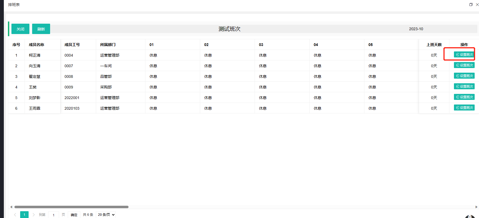The height and width of the screenshot is (218, 479).
Task: Open 设置班次 for 翟定慧
Action: click(464, 76)
